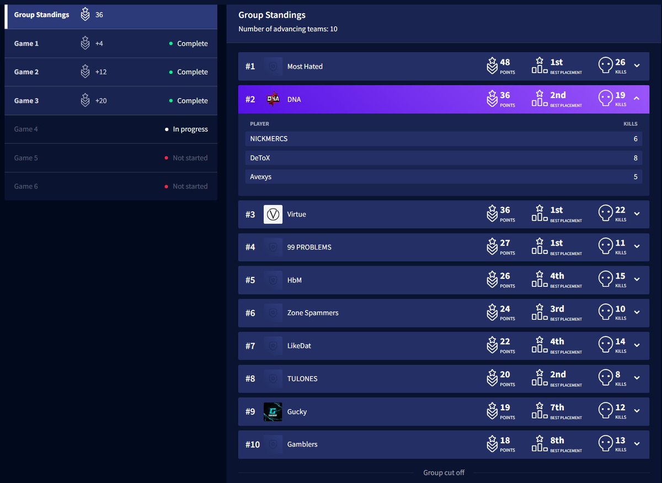The width and height of the screenshot is (662, 483).
Task: Select DeToX player row
Action: [444, 158]
